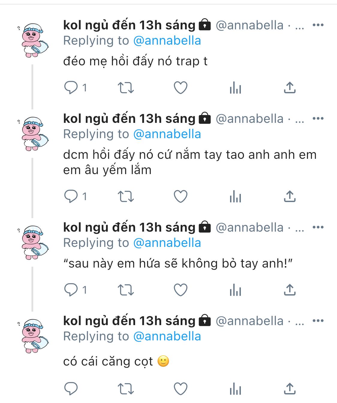This screenshot has height=403, width=337.
Task: Open more options on the "sau này em hứa" tweet
Action: pos(318,227)
